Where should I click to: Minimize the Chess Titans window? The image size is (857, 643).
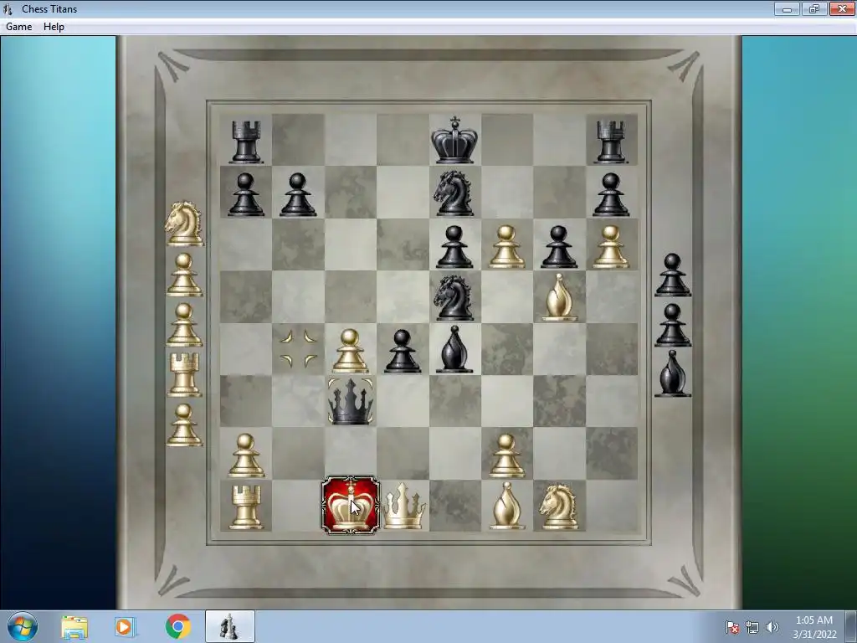tap(787, 8)
